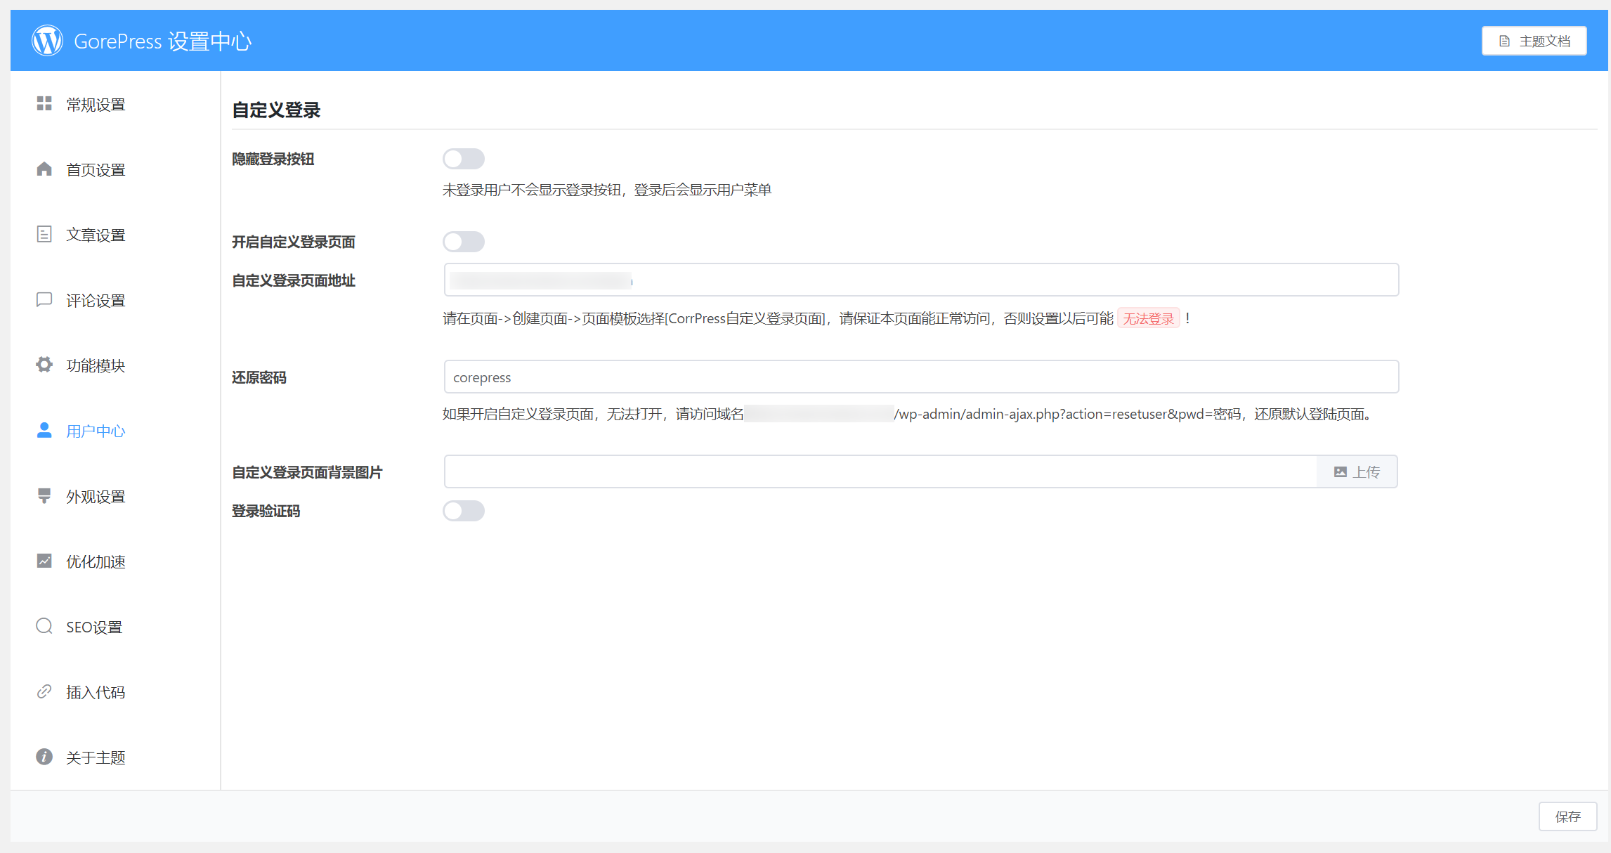Click the paint brush icon for 外观设置

pyautogui.click(x=44, y=496)
